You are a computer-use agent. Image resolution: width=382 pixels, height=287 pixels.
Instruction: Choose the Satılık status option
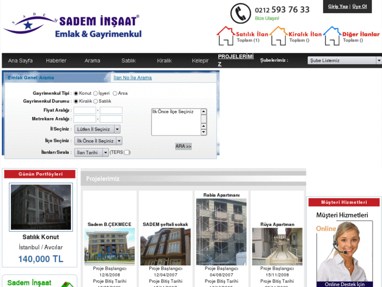tap(96, 101)
